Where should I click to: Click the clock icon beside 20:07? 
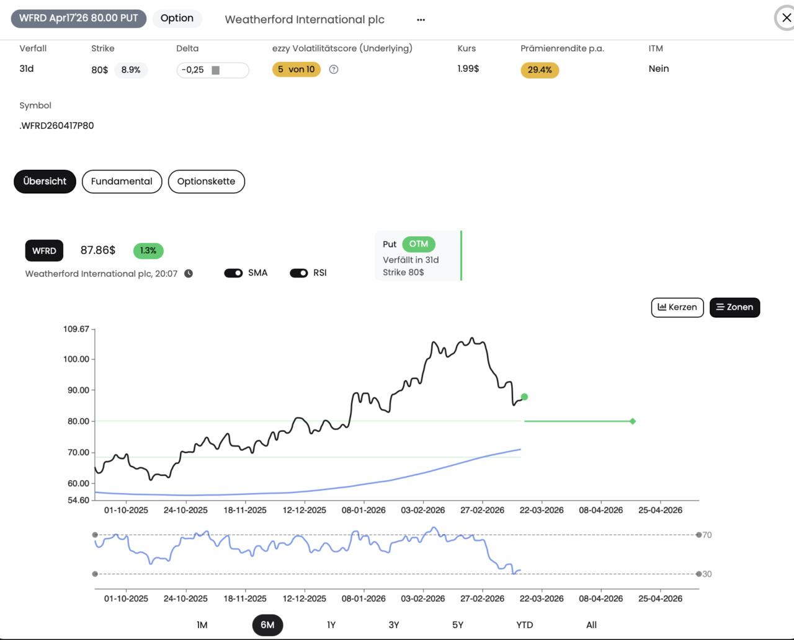[189, 274]
